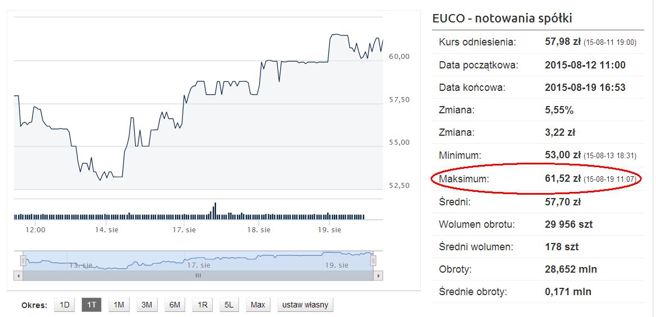Switch chart range to 3M
The width and height of the screenshot is (656, 317).
[x=146, y=305]
